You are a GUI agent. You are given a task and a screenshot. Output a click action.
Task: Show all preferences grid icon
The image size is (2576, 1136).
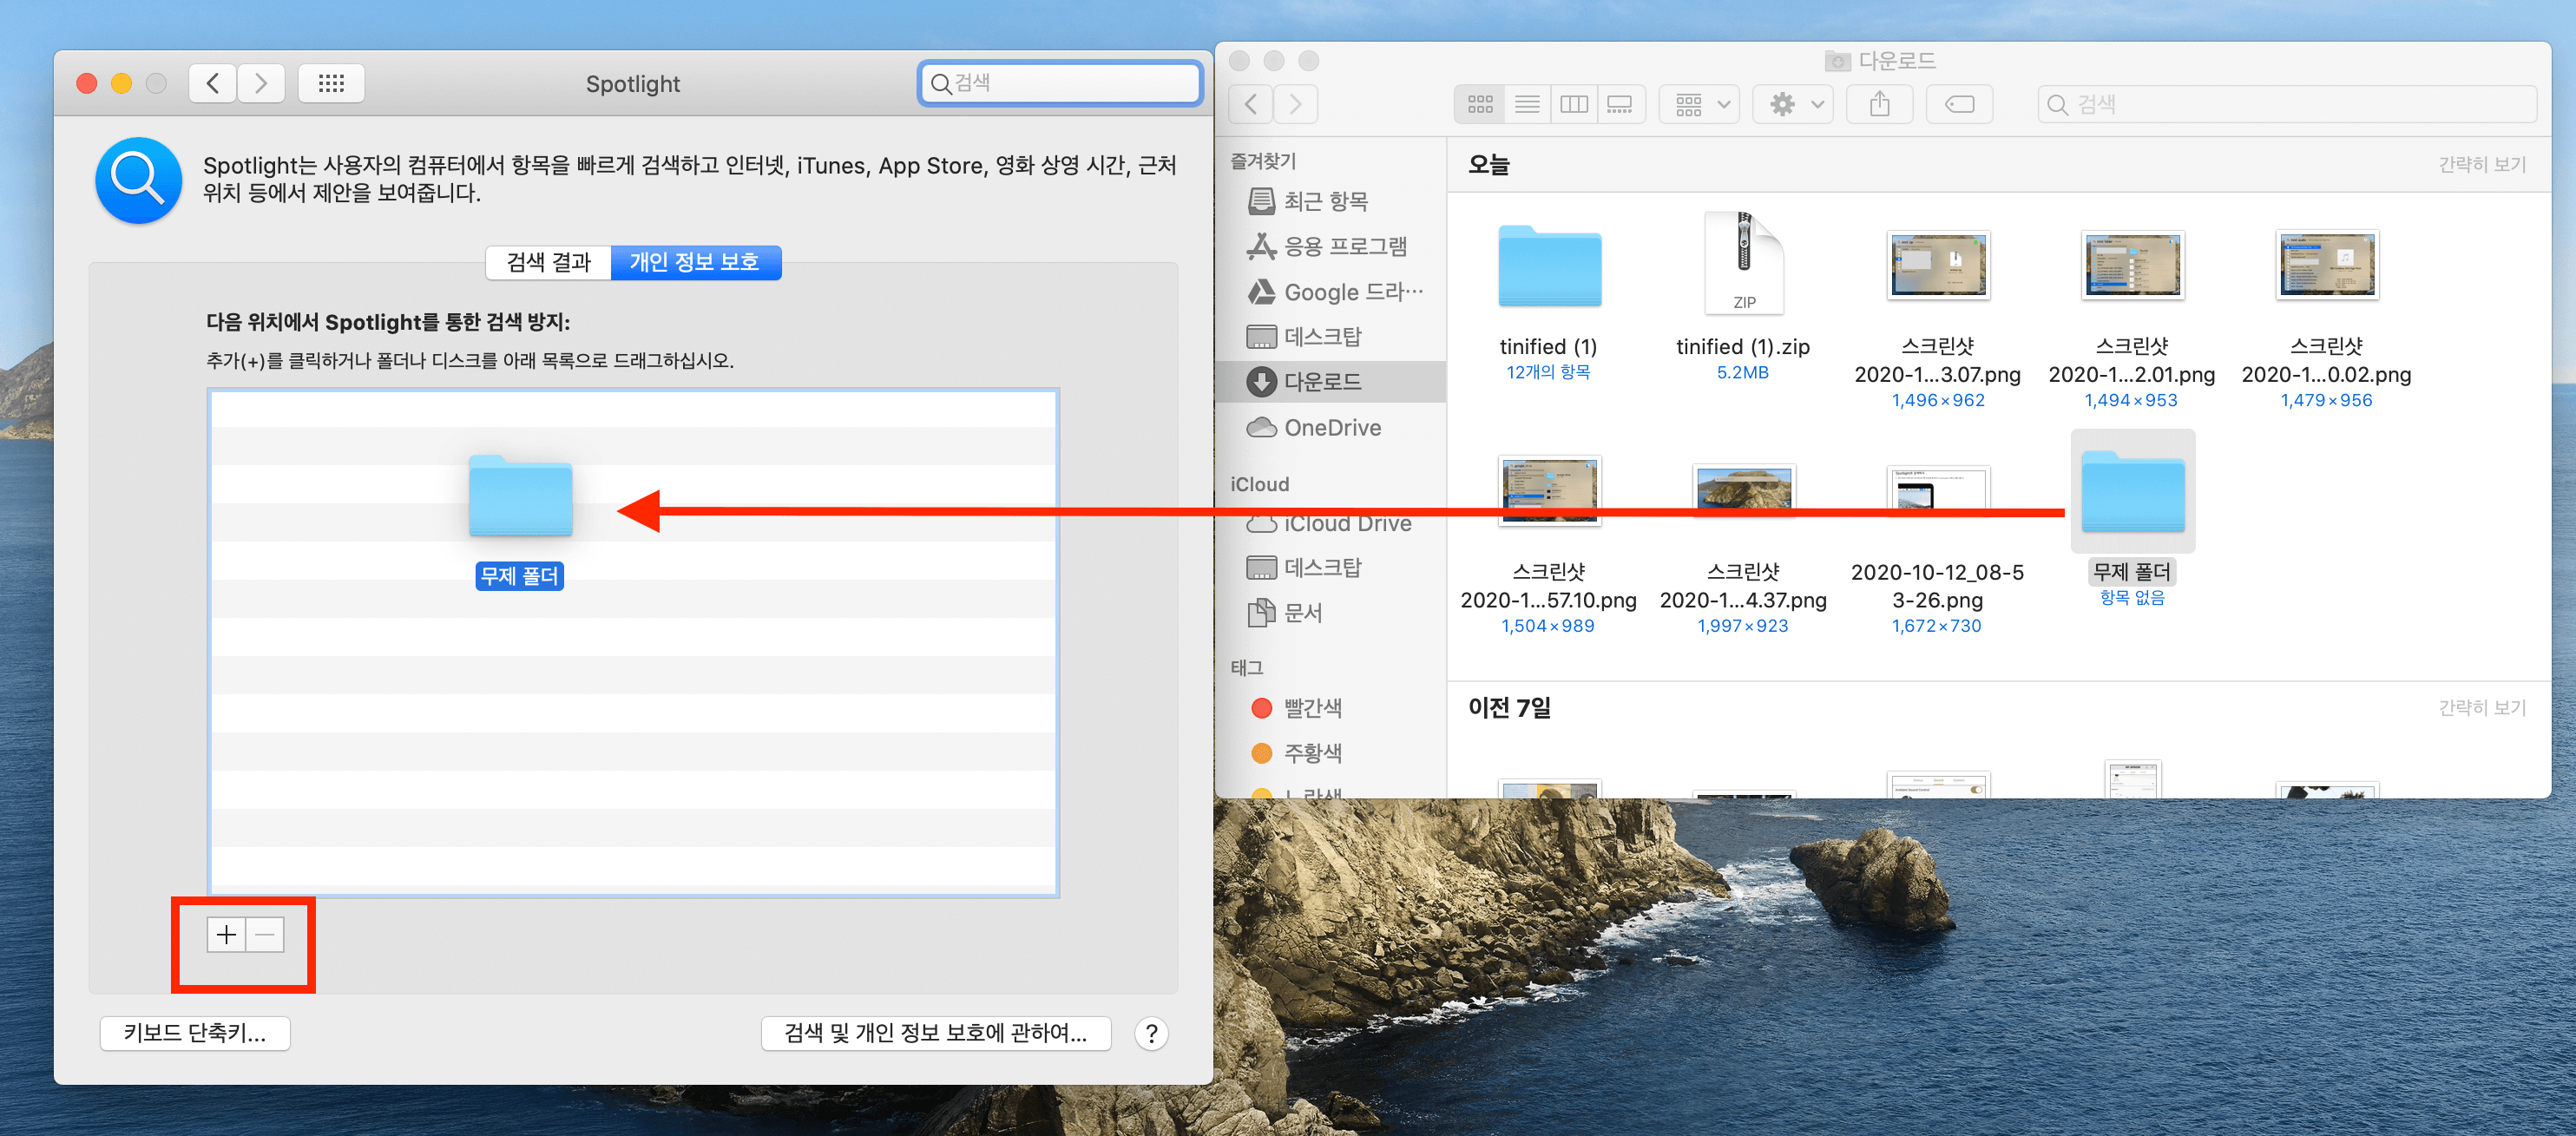[331, 83]
